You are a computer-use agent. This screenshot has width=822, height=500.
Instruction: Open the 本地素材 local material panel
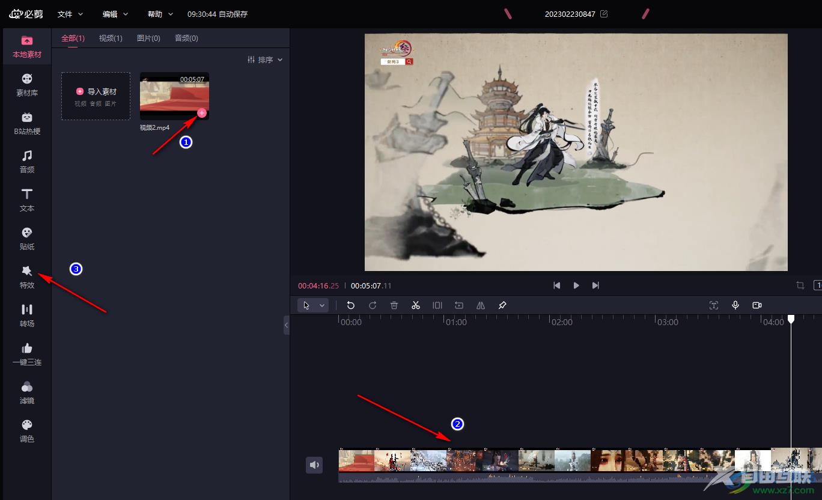tap(27, 47)
